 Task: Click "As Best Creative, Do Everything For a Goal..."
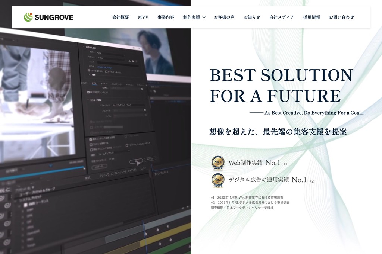click(314, 113)
